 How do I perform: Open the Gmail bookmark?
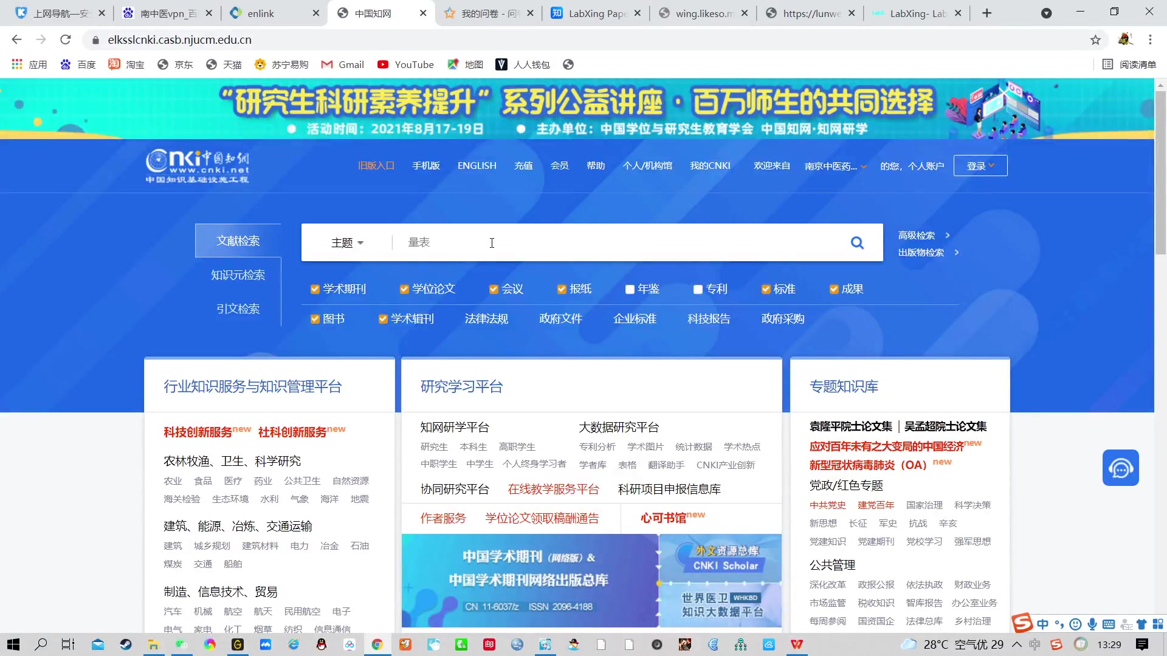342,64
